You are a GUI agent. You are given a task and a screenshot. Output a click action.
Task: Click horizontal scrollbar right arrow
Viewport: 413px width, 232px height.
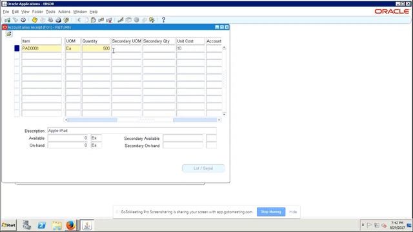coord(219,120)
